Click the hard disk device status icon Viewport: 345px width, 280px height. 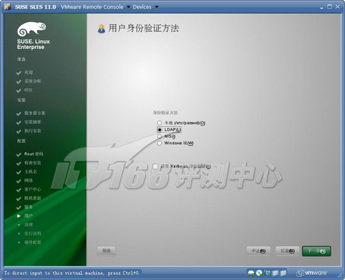point(251,273)
